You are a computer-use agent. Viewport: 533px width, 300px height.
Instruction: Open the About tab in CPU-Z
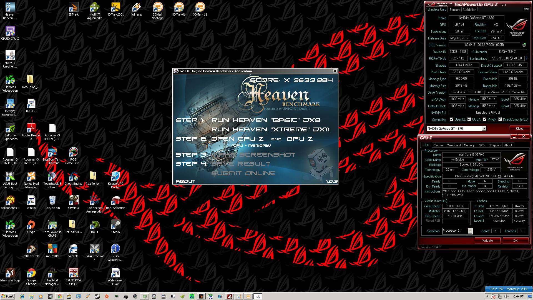coord(508,145)
